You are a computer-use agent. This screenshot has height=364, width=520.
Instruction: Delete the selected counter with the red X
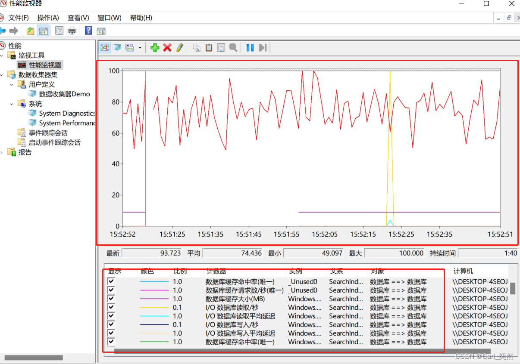click(167, 48)
